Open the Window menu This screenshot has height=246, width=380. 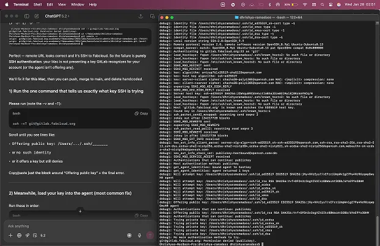[x=78, y=4]
